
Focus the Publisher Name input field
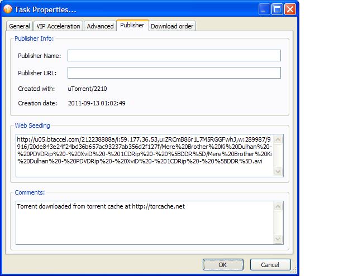pyautogui.click(x=174, y=56)
